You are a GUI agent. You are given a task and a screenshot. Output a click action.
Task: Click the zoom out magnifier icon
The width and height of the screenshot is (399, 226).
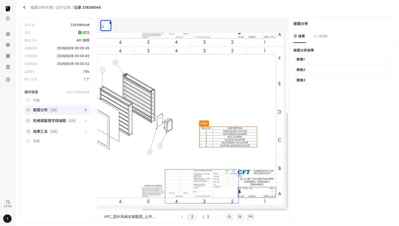point(229,217)
